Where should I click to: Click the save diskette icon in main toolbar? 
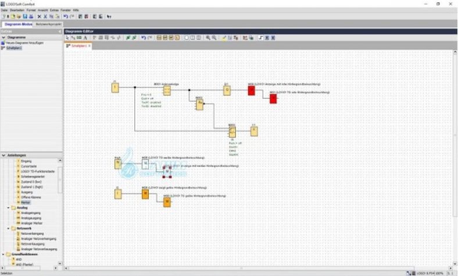pos(25,16)
